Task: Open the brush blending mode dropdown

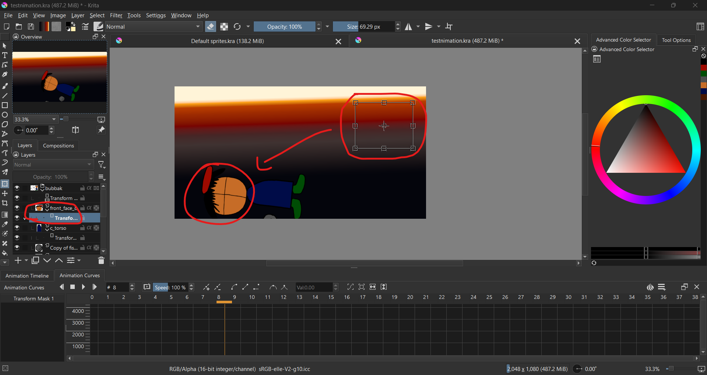Action: pyautogui.click(x=154, y=27)
